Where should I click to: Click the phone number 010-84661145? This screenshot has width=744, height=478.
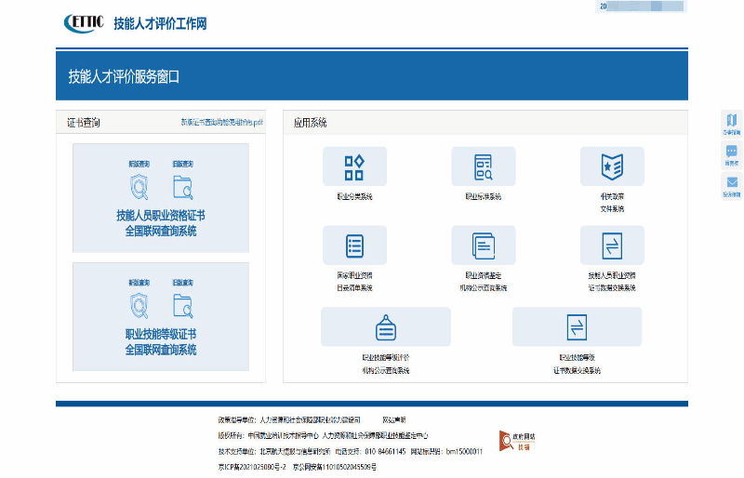(385, 451)
